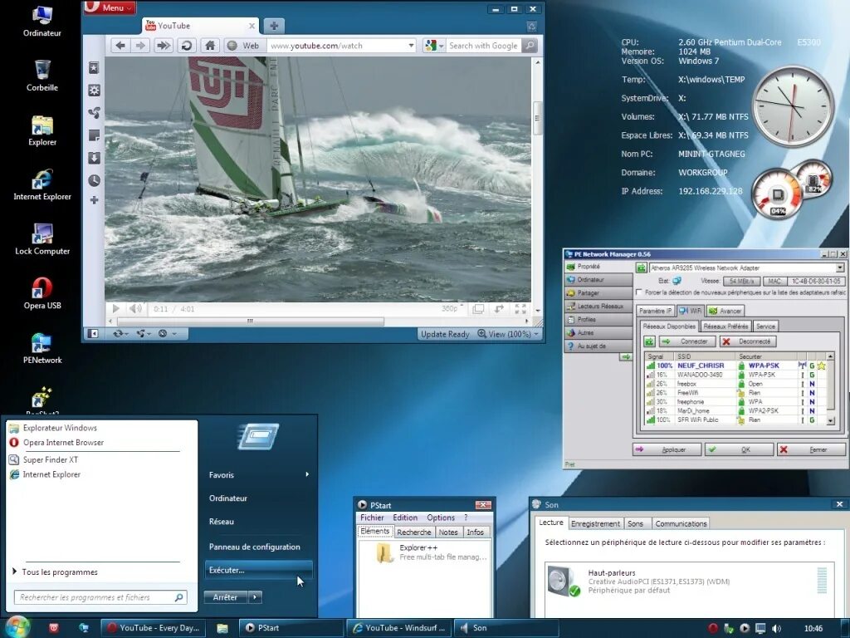Open the Fichier menu in PStart
The image size is (850, 638).
pyautogui.click(x=372, y=518)
